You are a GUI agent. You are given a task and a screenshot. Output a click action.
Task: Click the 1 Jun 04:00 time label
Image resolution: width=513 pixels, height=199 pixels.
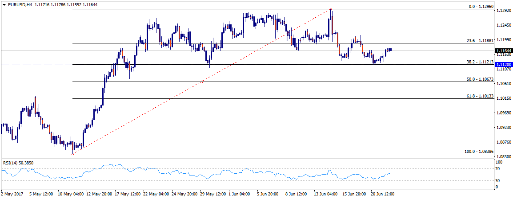tap(240, 194)
